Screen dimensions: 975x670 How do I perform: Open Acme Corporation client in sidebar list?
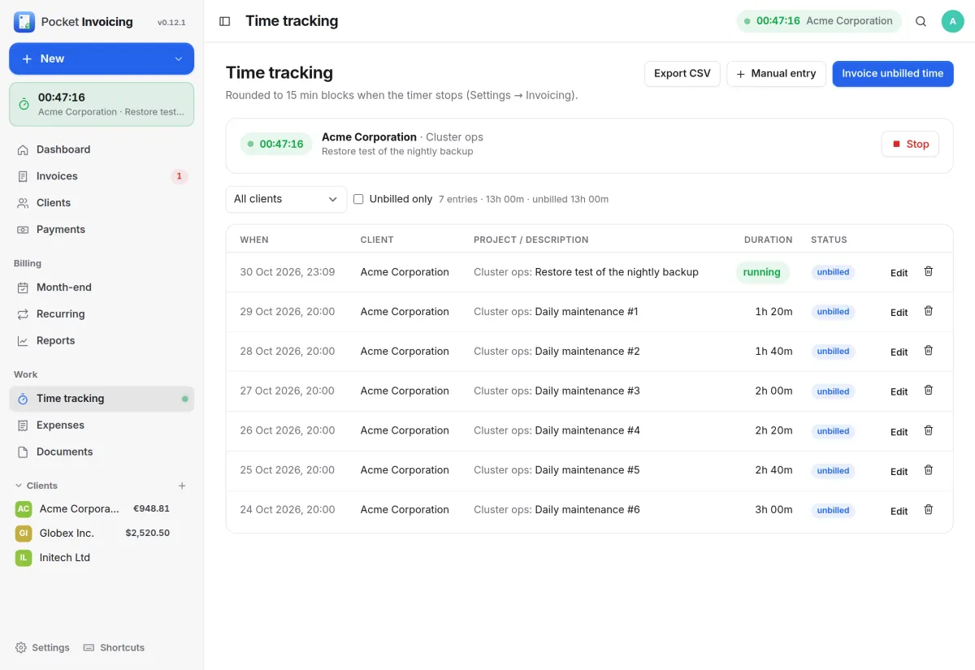point(102,509)
